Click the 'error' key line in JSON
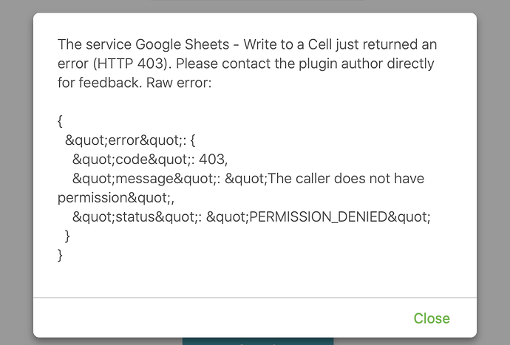The image size is (510, 345). [130, 140]
